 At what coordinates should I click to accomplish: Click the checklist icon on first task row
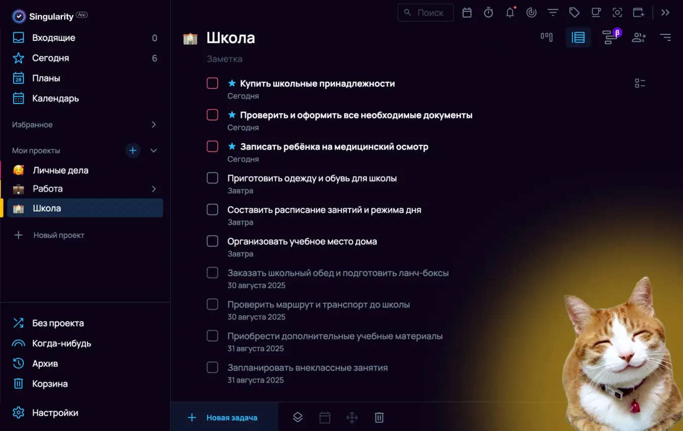click(640, 83)
